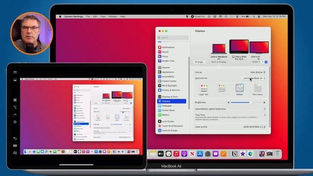The image size is (313, 176).
Task: Open the View menu
Action: (x=103, y=17)
